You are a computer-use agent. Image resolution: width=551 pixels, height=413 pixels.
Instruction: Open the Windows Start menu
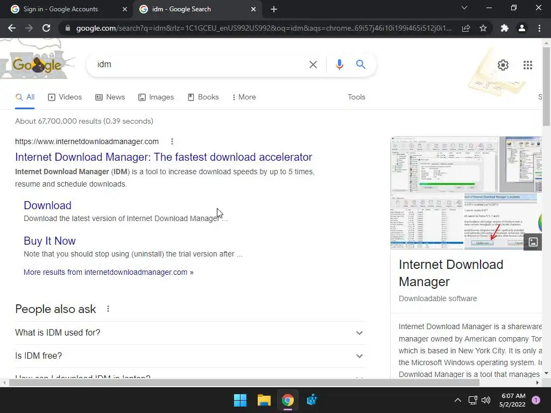(x=241, y=400)
